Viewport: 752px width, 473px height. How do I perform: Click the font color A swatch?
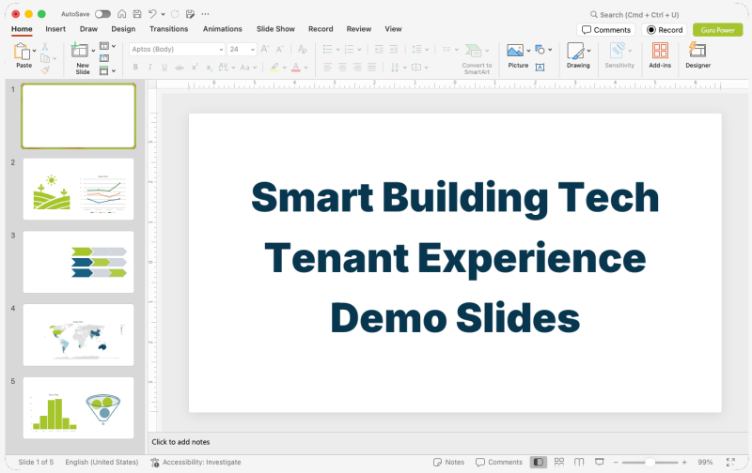pos(296,67)
